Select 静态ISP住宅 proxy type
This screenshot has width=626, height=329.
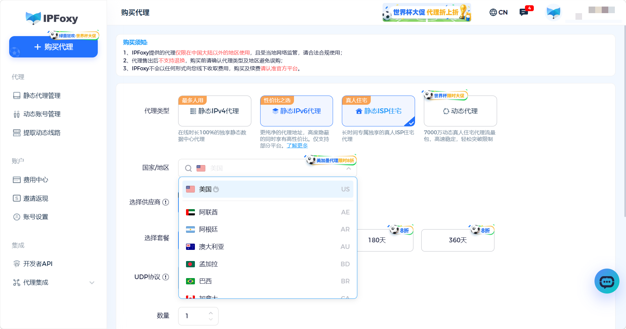[x=378, y=111]
